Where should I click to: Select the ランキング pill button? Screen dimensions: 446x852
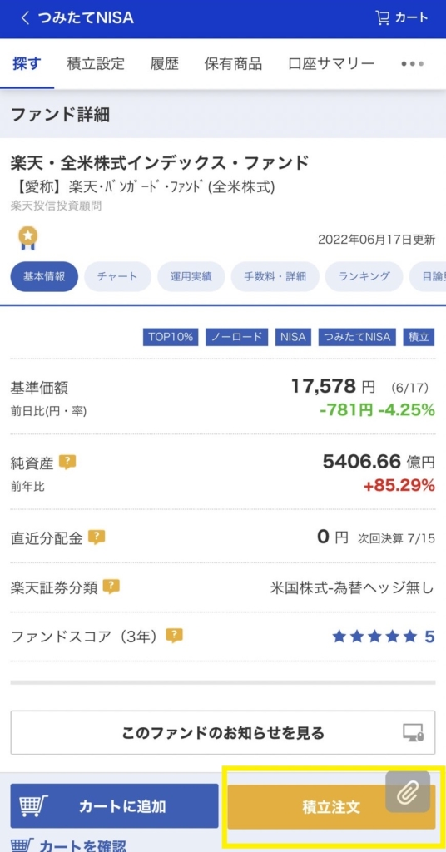364,276
